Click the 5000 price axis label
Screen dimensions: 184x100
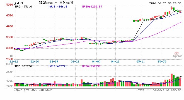(9, 5)
